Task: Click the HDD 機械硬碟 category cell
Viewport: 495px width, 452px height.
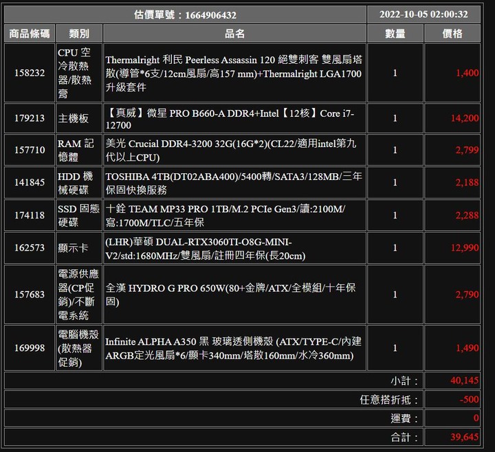Action: [x=79, y=182]
